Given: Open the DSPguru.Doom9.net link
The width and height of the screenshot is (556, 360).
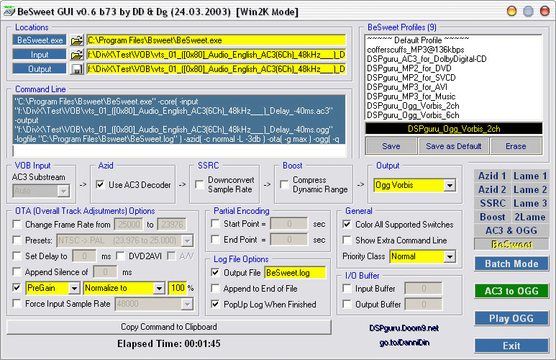Looking at the screenshot, I should [404, 328].
